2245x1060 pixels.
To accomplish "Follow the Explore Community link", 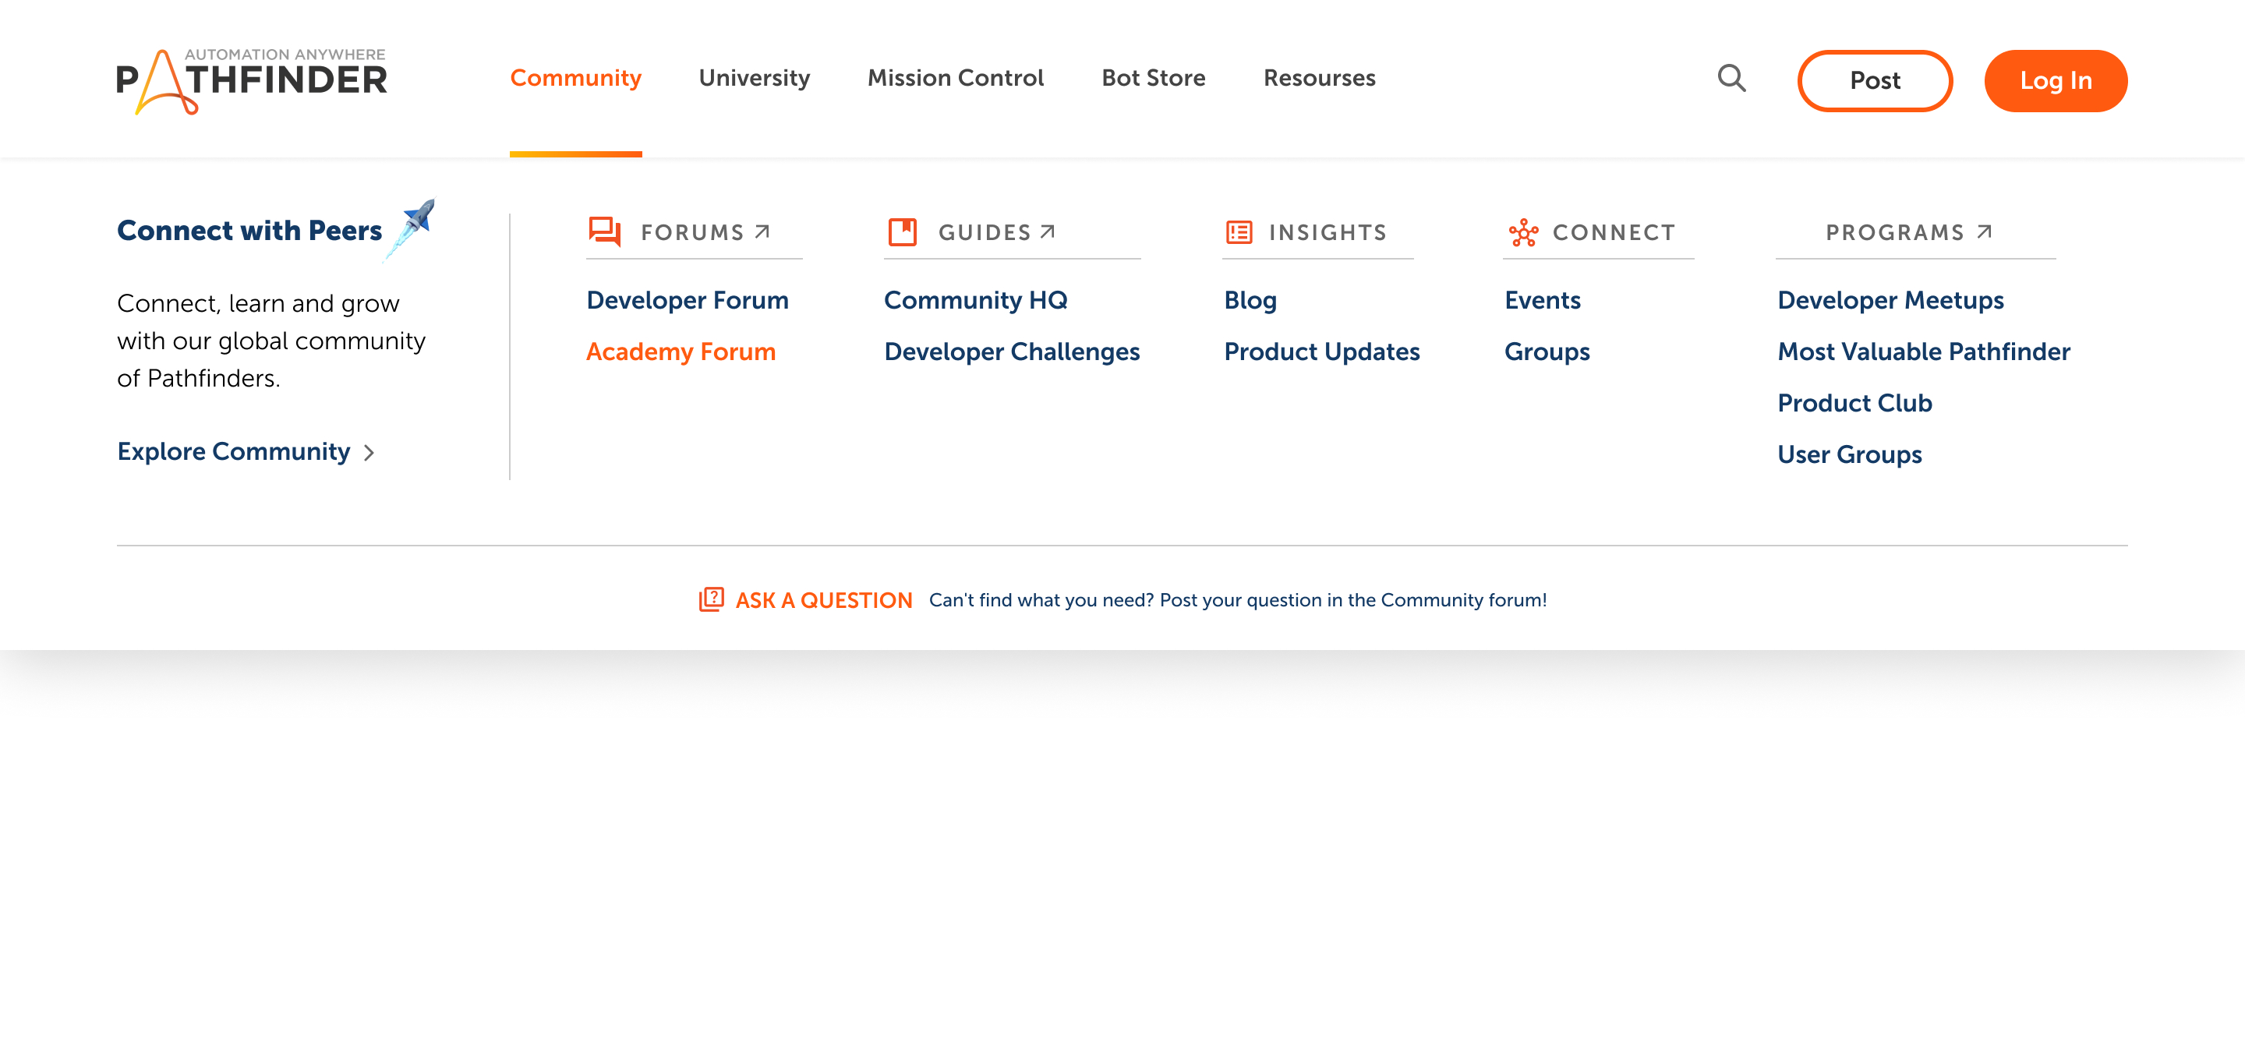I will (x=234, y=451).
